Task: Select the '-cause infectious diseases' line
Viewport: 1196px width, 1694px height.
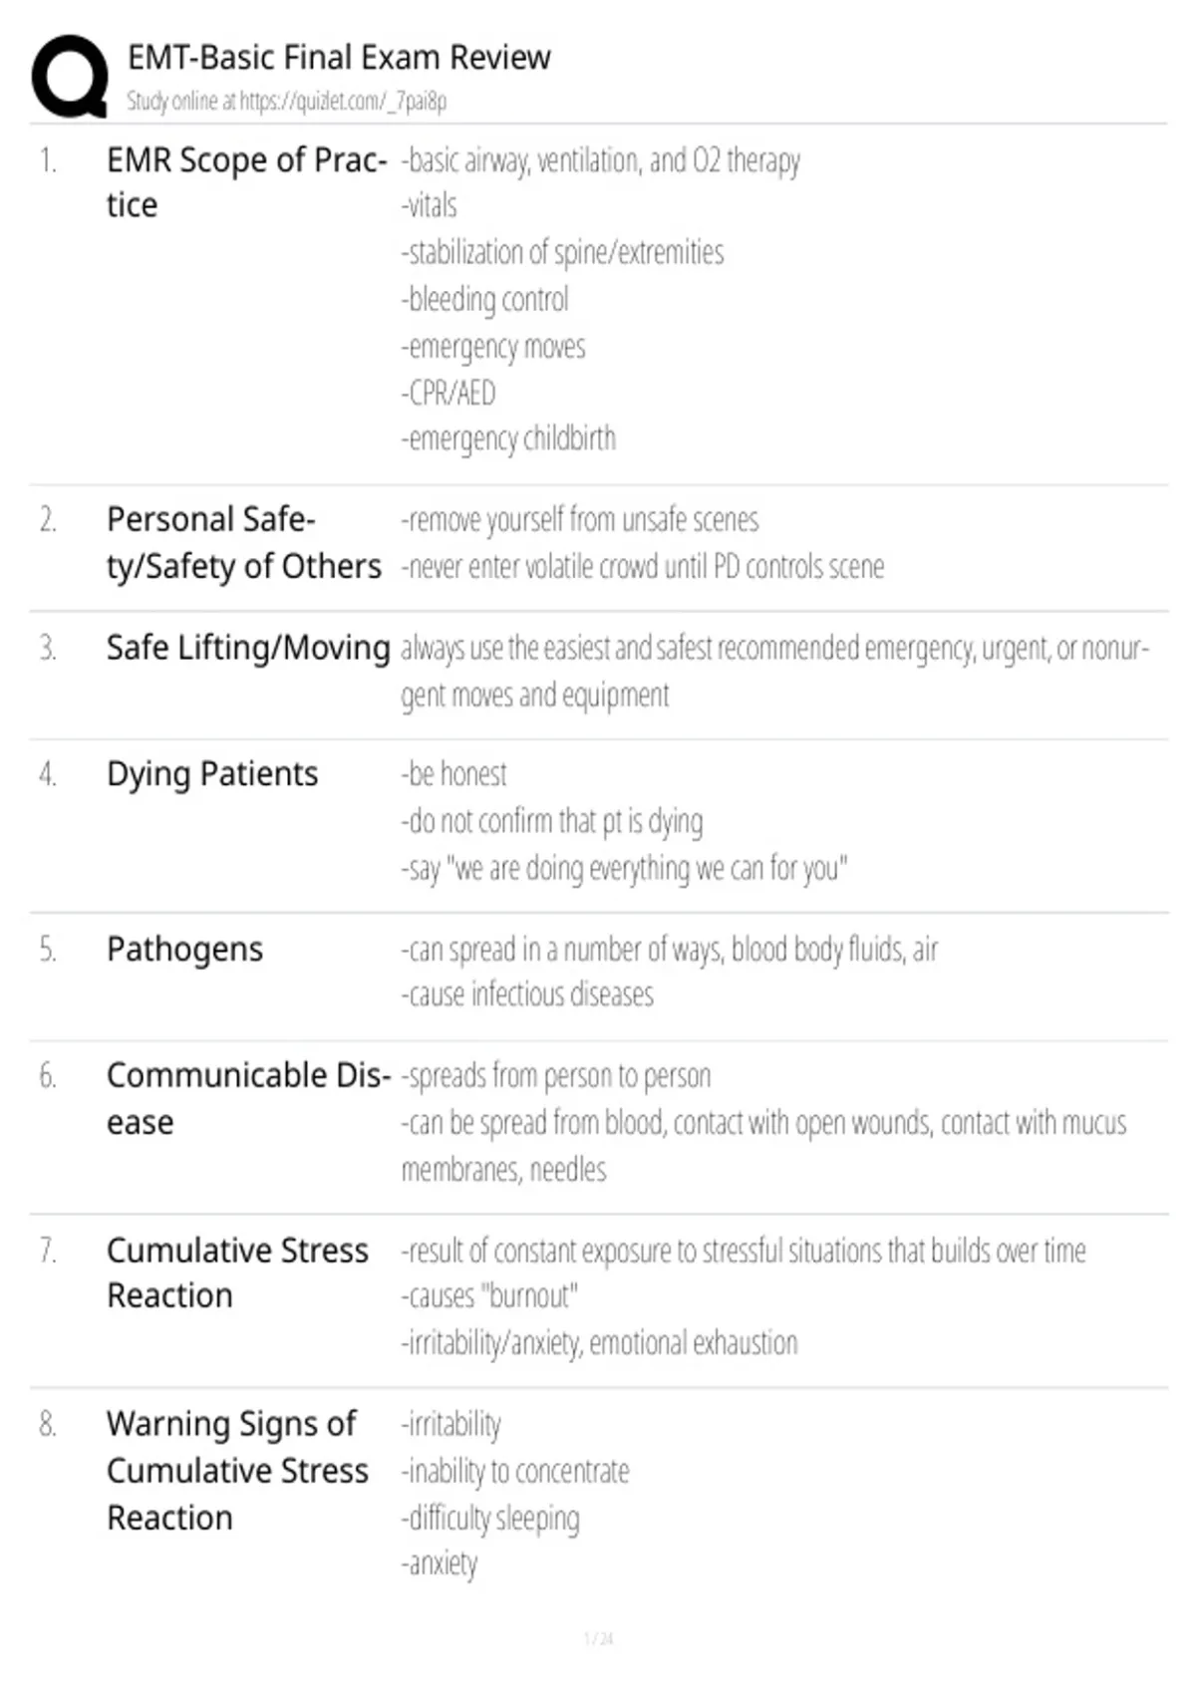Action: click(527, 994)
